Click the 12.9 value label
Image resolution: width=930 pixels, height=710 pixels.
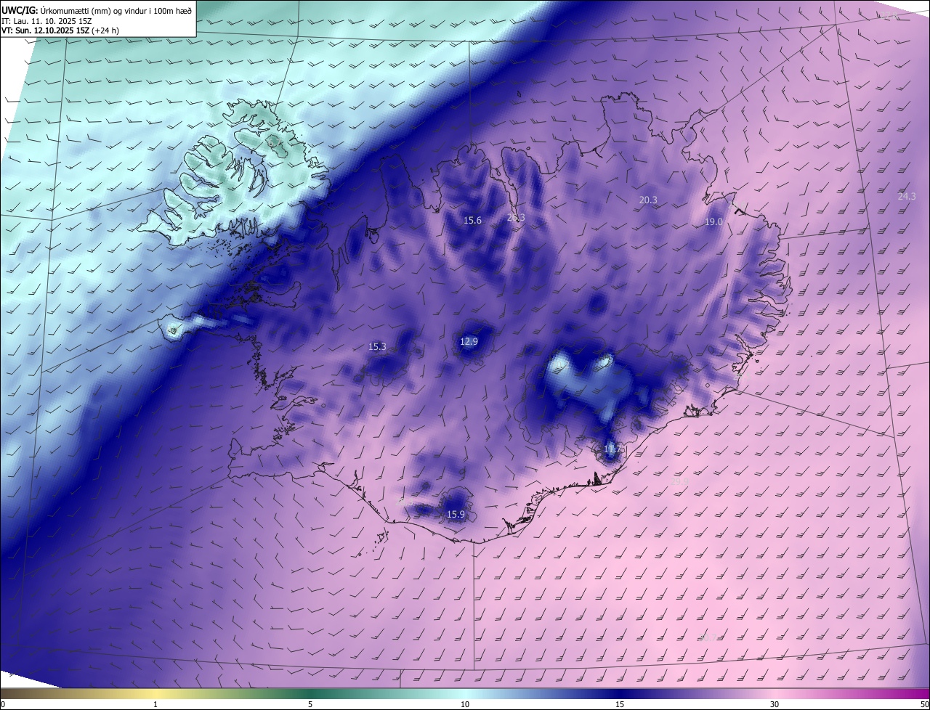coord(469,341)
